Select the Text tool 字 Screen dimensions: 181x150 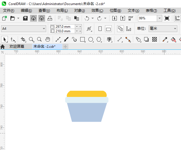pyautogui.click(x=109, y=40)
